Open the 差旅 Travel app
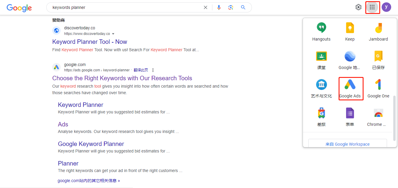Screen dimensions: 398x188 [321, 117]
